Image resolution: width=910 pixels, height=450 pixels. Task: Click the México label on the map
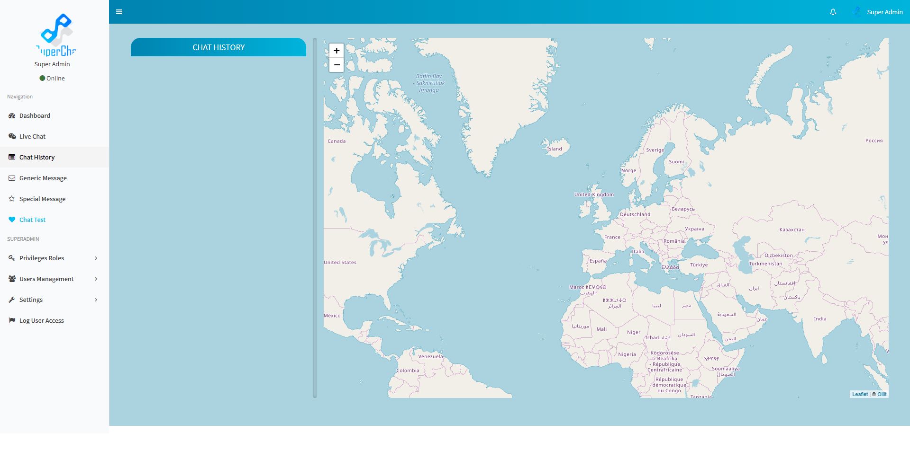(332, 316)
